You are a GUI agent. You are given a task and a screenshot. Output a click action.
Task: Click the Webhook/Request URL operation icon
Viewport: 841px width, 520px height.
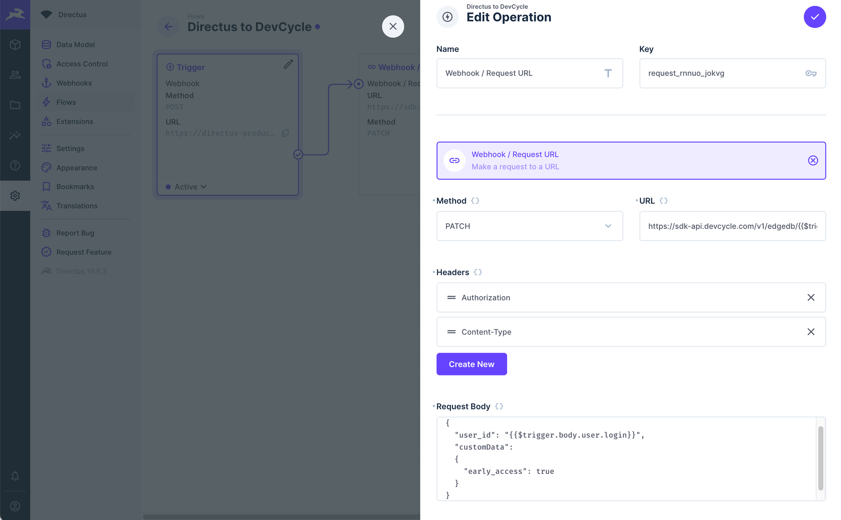pos(454,160)
